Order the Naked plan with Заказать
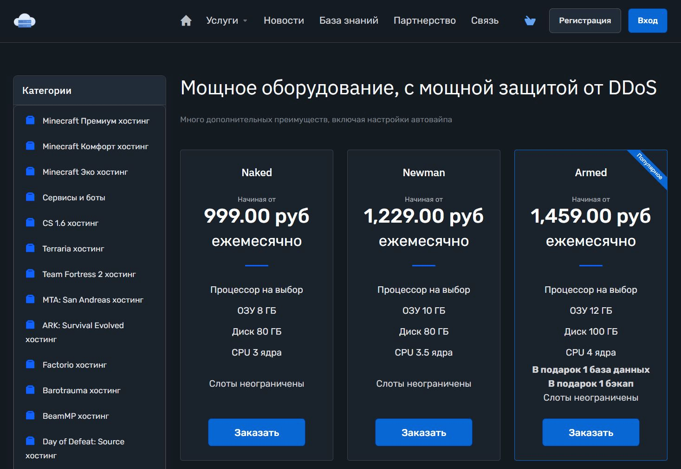This screenshot has width=681, height=469. coord(257,432)
